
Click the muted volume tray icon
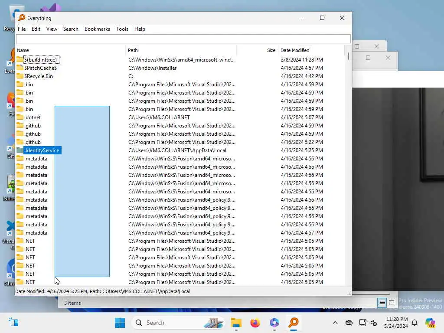374,323
